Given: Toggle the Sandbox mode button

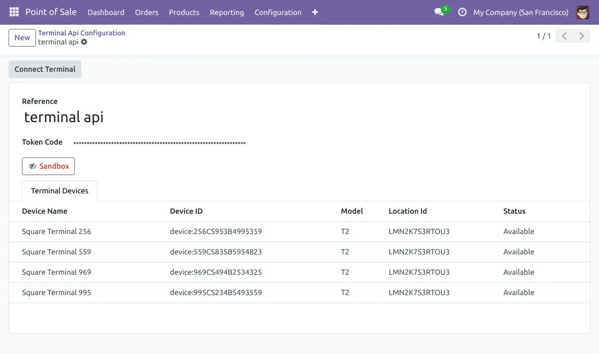Looking at the screenshot, I should (x=48, y=166).
